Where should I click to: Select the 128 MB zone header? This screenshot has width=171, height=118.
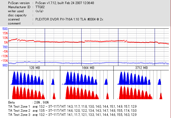pyautogui.click(x=34, y=68)
